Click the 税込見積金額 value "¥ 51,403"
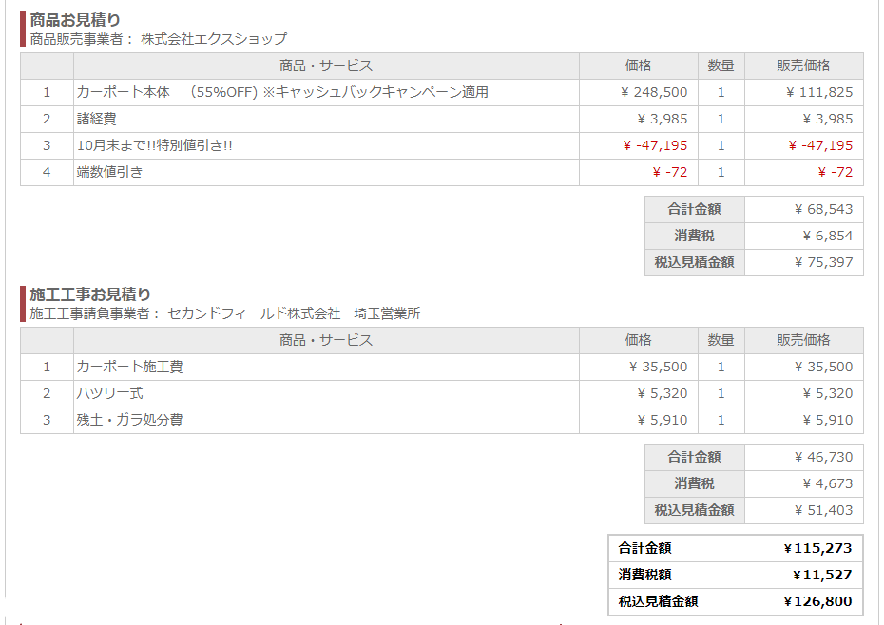The width and height of the screenshot is (884, 625). coord(823,510)
